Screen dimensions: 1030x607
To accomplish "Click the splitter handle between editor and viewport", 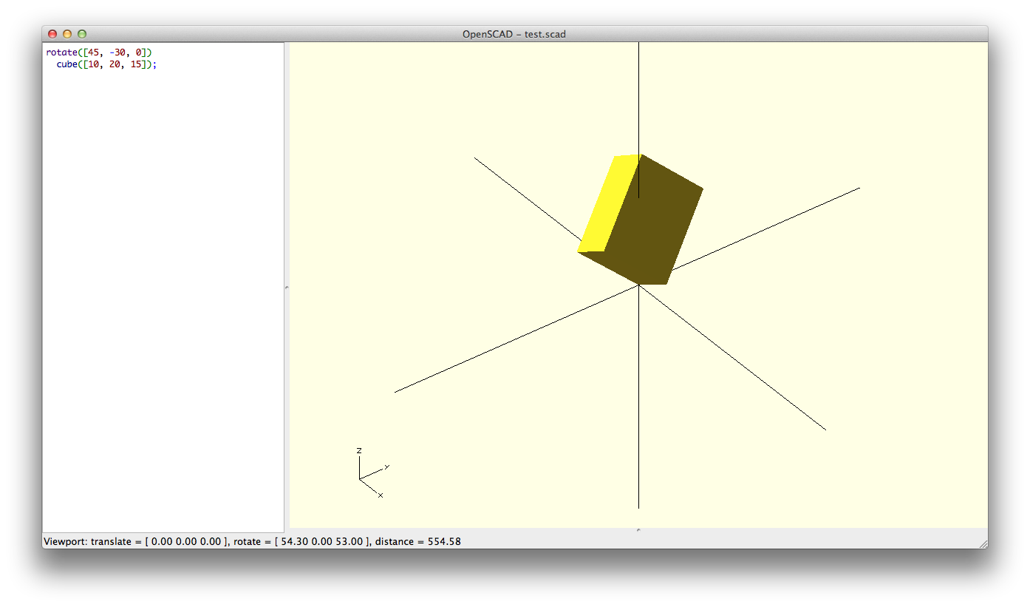I will pos(287,287).
